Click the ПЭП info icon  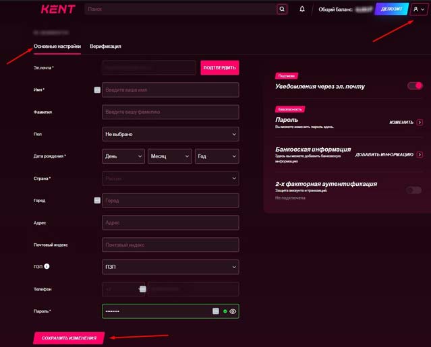click(47, 267)
